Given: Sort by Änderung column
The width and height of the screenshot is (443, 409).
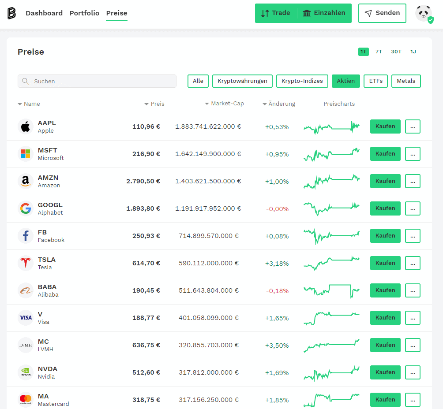Looking at the screenshot, I should [x=279, y=104].
